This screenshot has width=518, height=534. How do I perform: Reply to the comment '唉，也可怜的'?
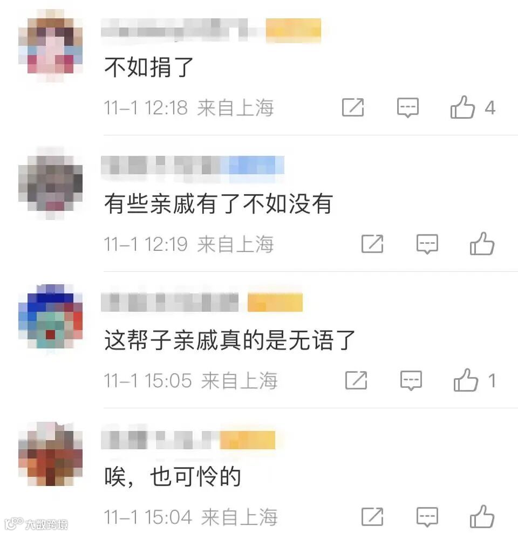pyautogui.click(x=427, y=517)
